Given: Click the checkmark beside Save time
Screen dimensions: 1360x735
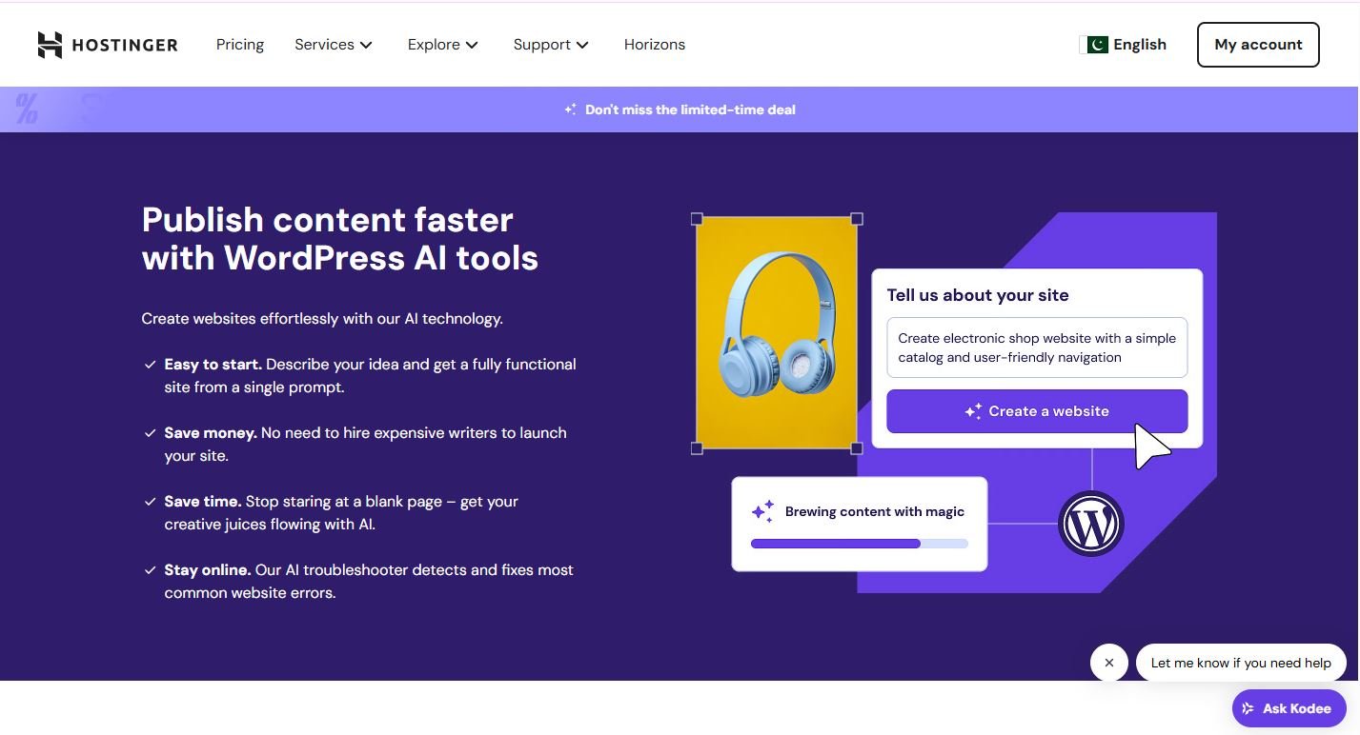Looking at the screenshot, I should 150,502.
